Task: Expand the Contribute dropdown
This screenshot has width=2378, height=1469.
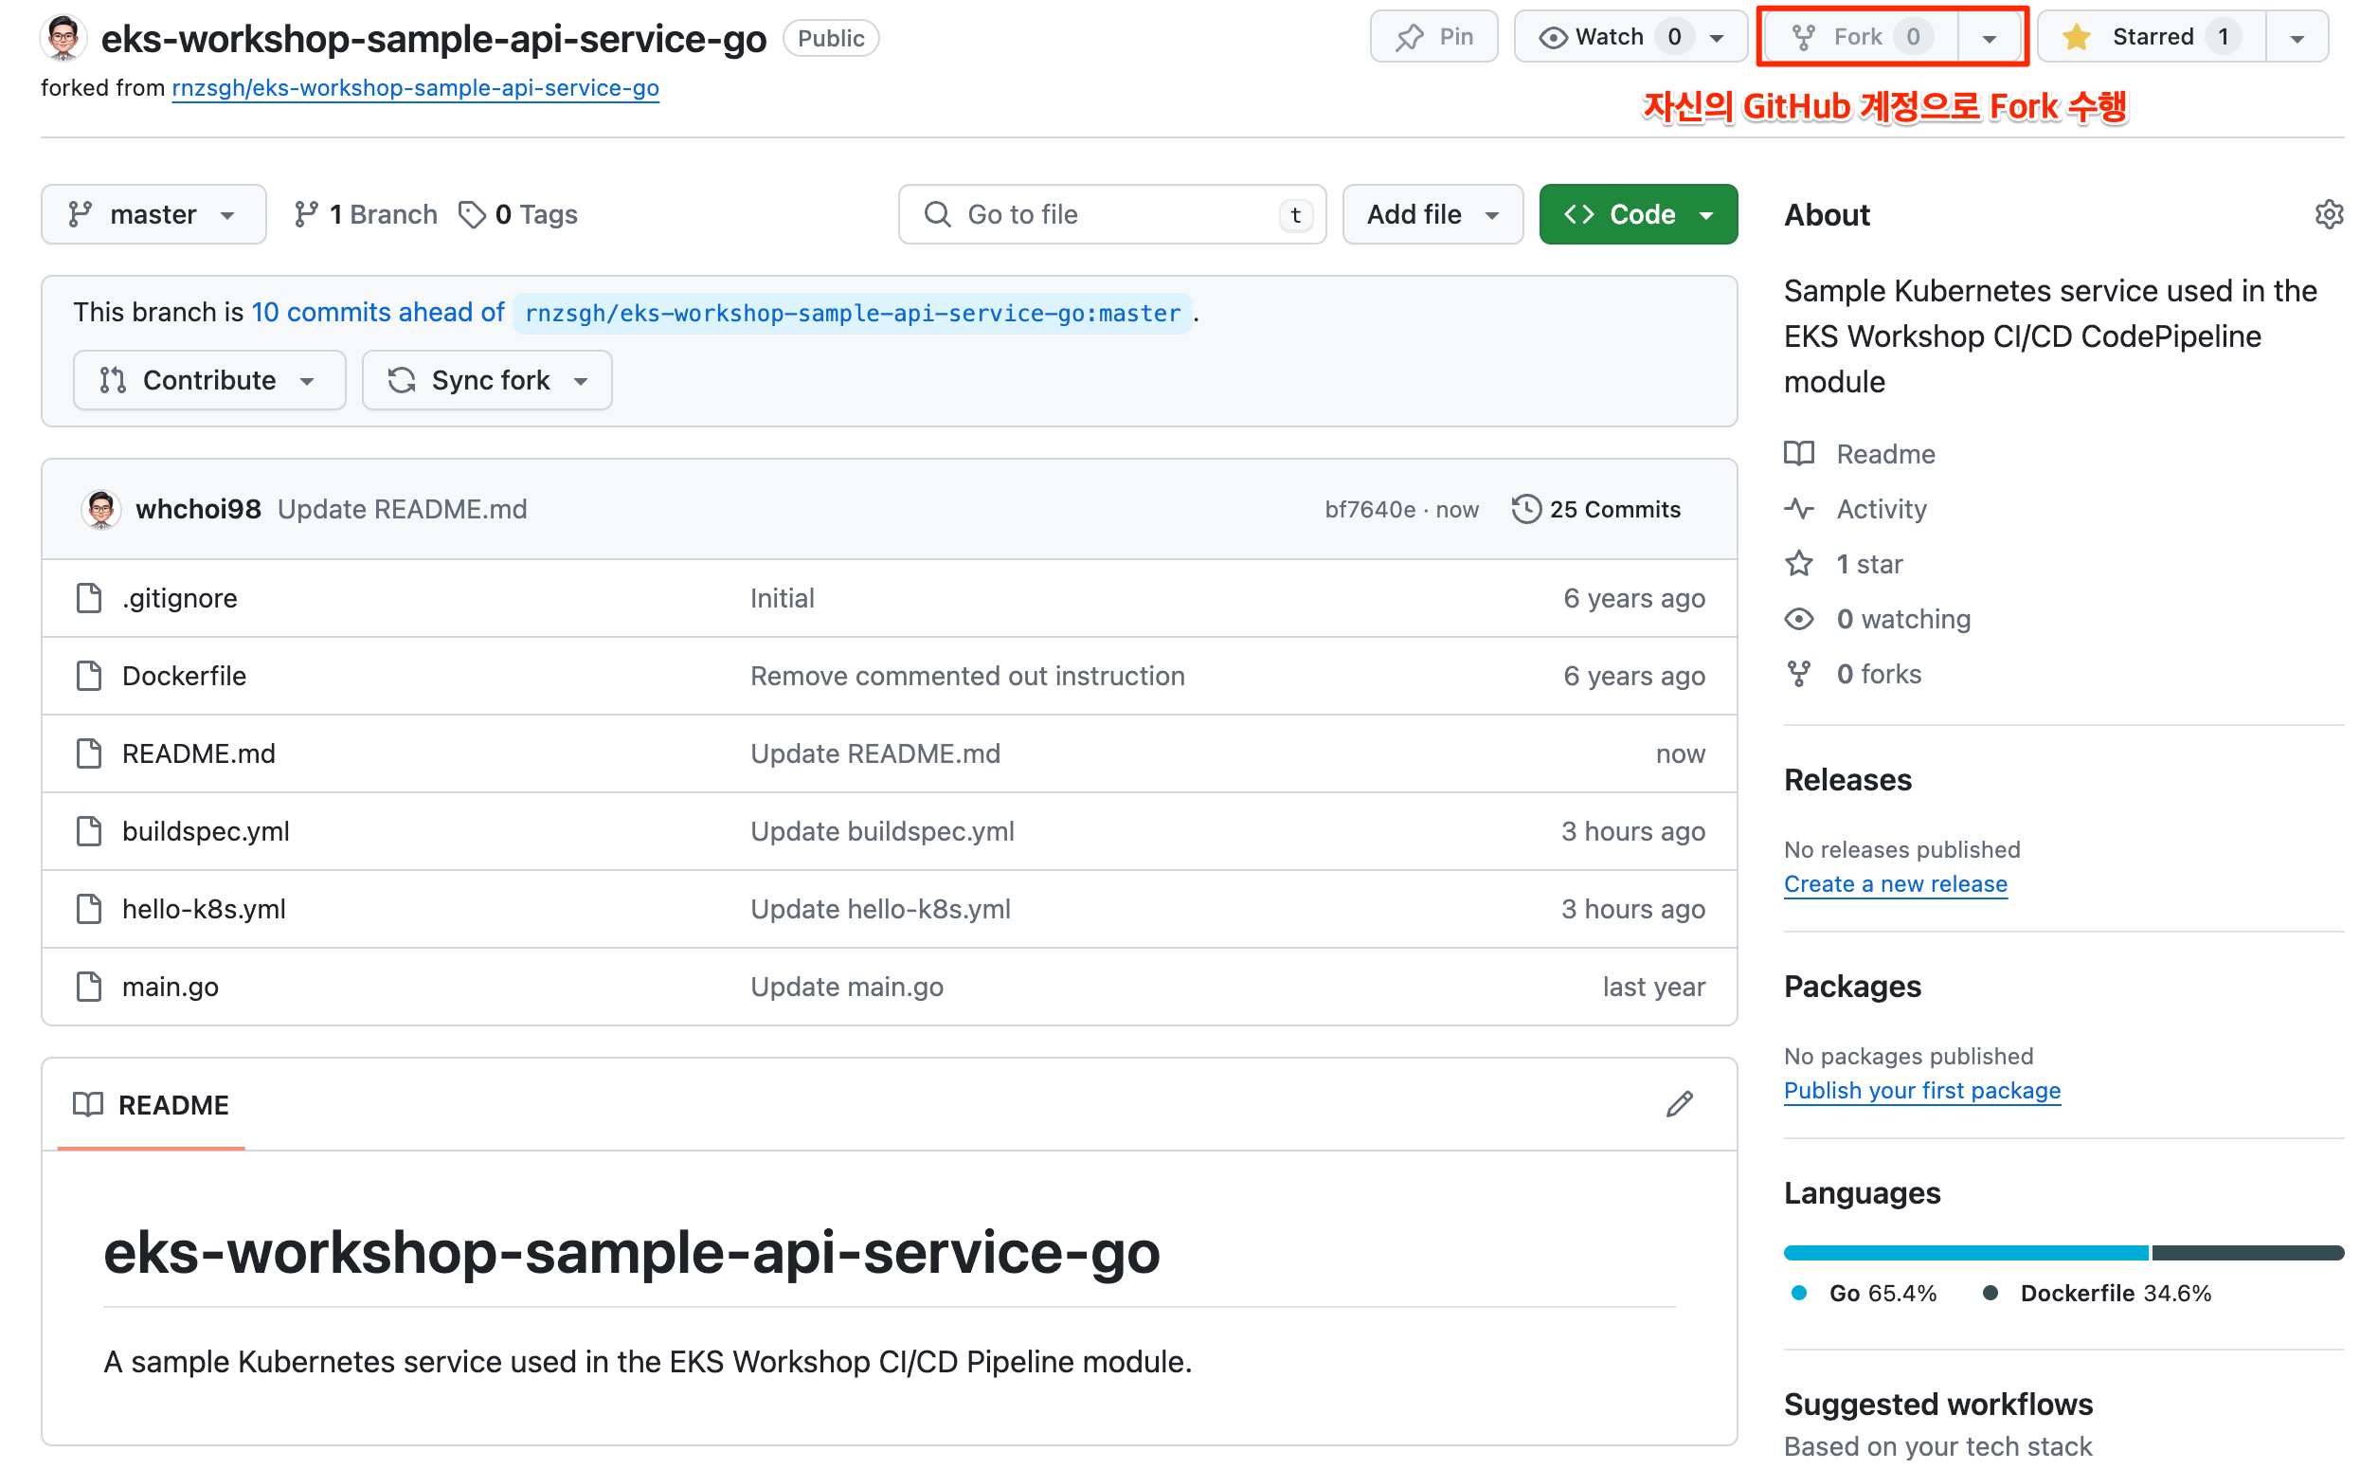Action: [208, 380]
